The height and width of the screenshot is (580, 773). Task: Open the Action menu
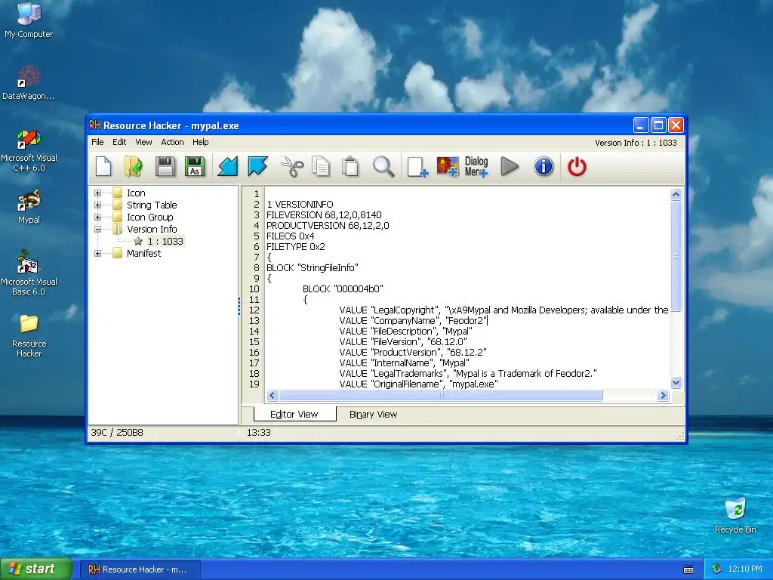point(172,142)
